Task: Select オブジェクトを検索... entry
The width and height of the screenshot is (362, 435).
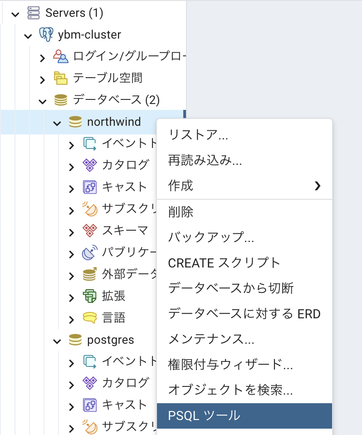Action: pyautogui.click(x=245, y=390)
